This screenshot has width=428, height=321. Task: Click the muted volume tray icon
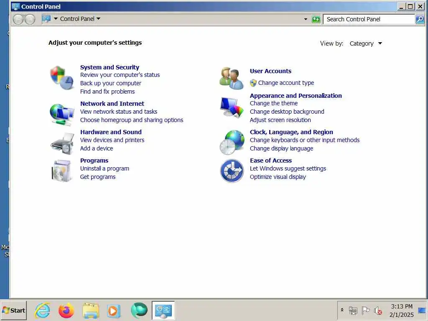click(x=378, y=311)
